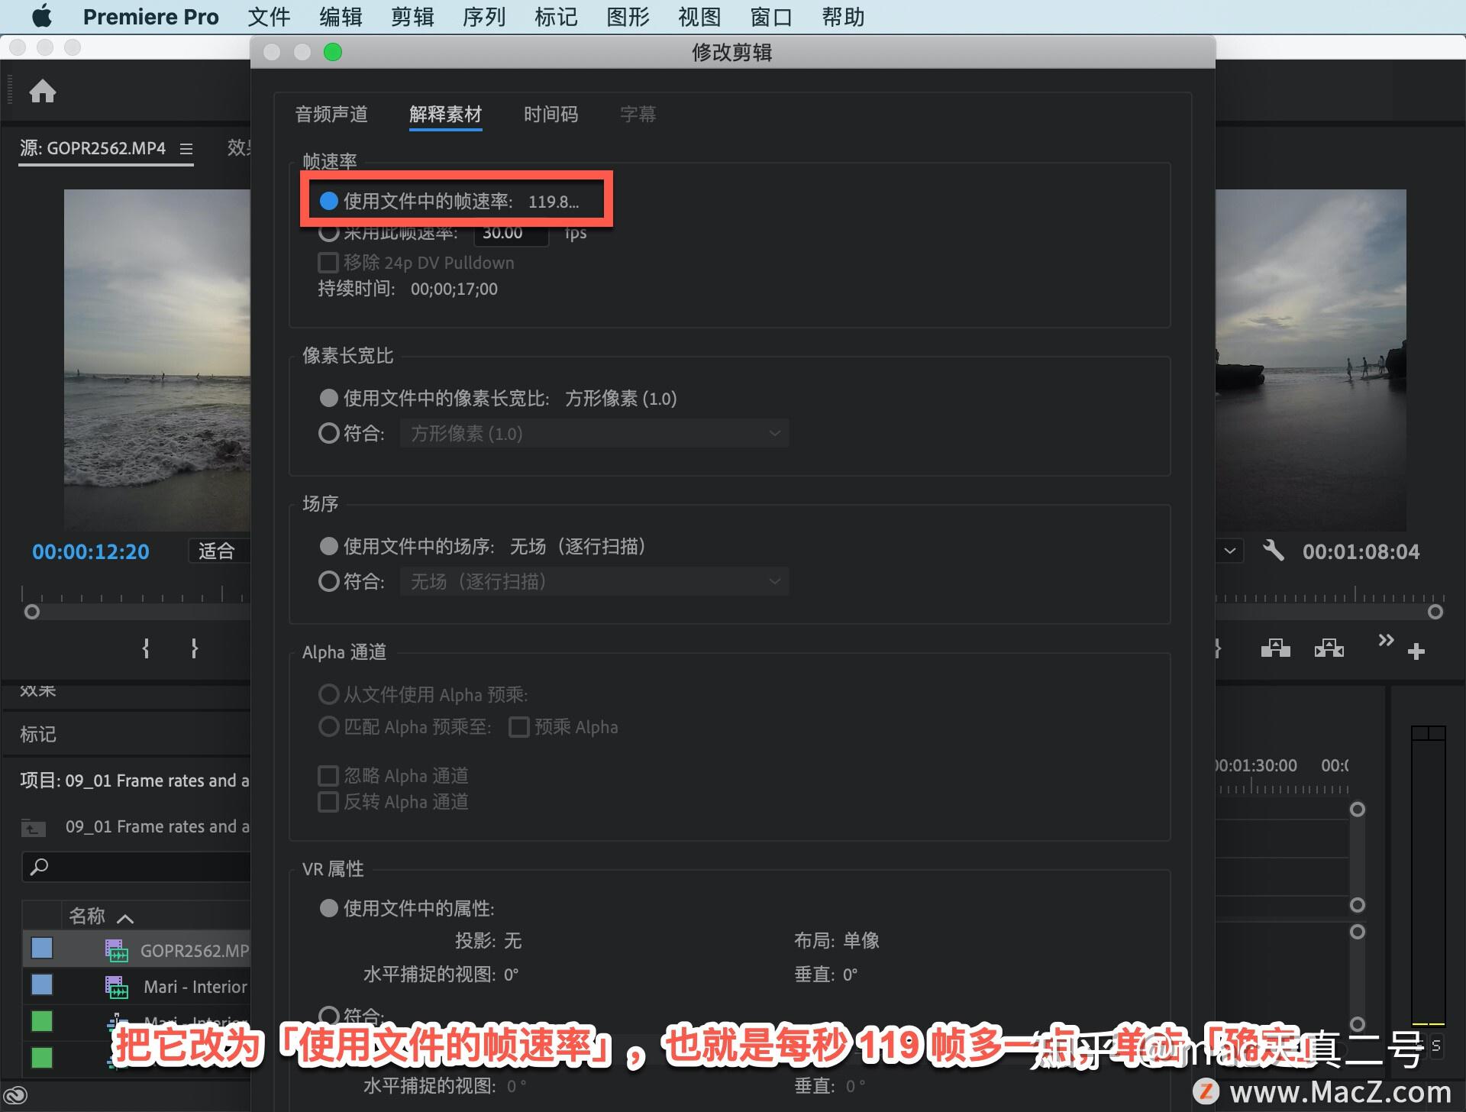Click the 名称 column header

[87, 916]
